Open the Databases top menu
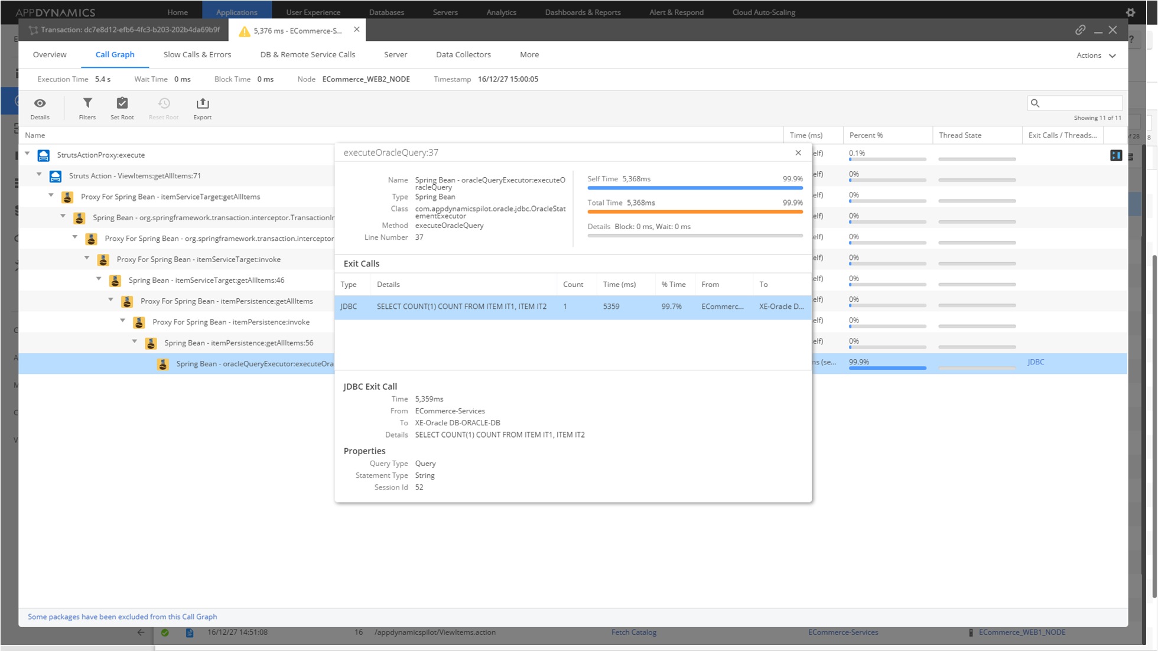 click(386, 12)
